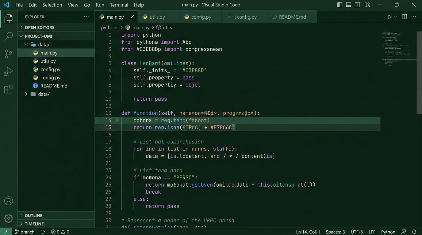Open the notifications bell
The width and height of the screenshot is (422, 235).
[414, 232]
